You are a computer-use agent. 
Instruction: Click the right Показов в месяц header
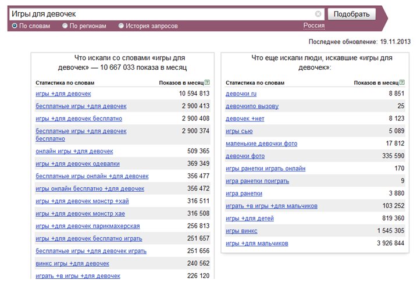(376, 83)
